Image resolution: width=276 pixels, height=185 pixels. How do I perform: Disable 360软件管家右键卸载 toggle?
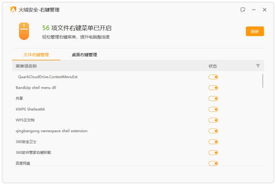pyautogui.click(x=213, y=152)
